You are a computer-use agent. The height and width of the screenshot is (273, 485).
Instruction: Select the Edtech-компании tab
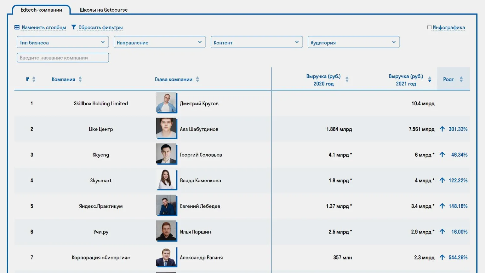click(x=41, y=10)
